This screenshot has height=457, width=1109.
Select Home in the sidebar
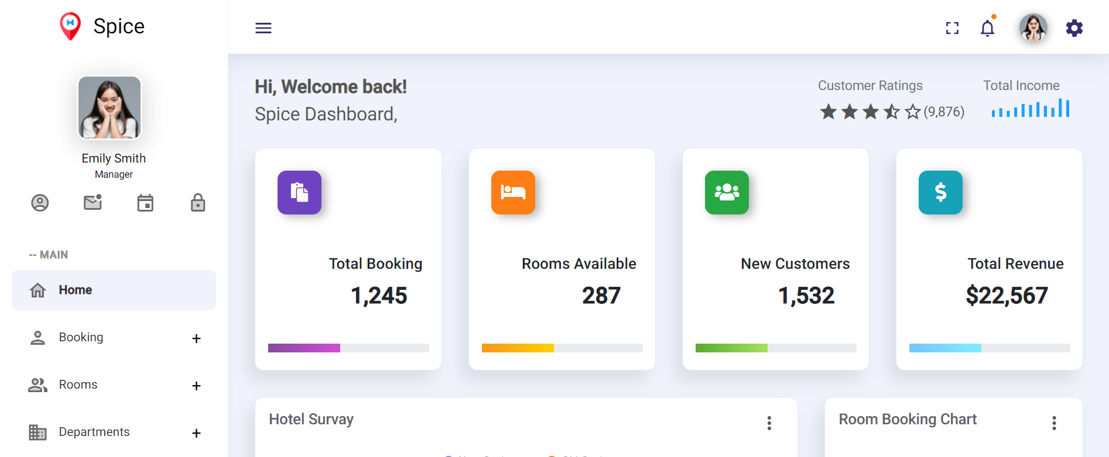tap(114, 290)
